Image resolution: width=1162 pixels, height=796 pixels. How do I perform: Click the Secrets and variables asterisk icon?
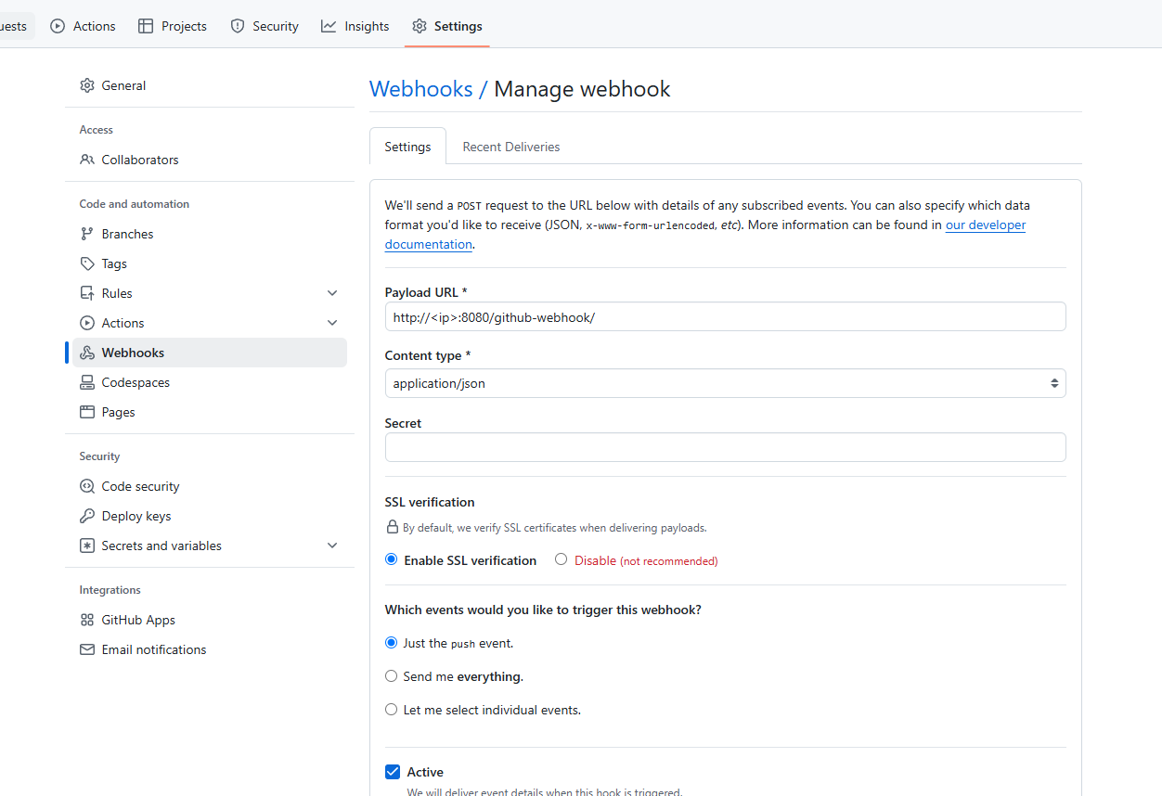click(x=87, y=546)
